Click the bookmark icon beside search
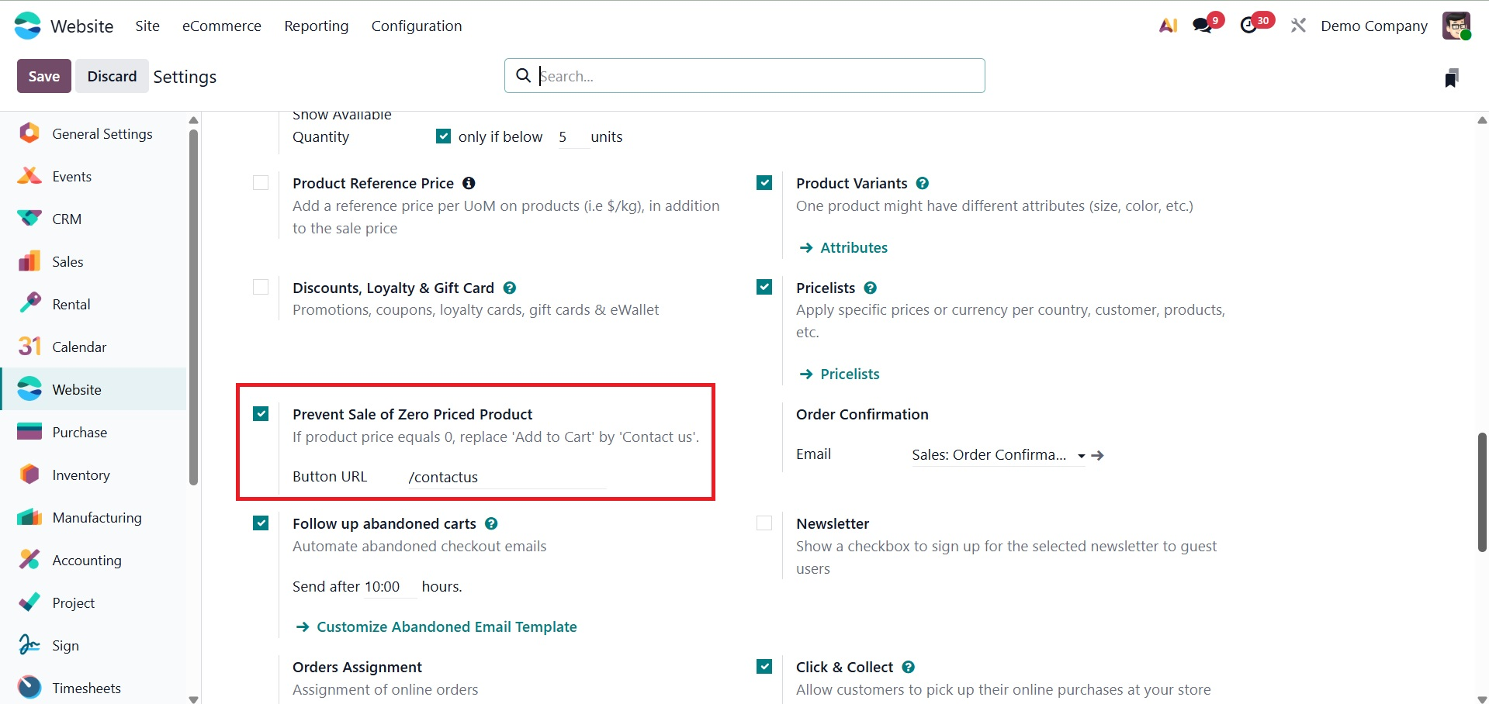The image size is (1489, 704). click(1452, 78)
